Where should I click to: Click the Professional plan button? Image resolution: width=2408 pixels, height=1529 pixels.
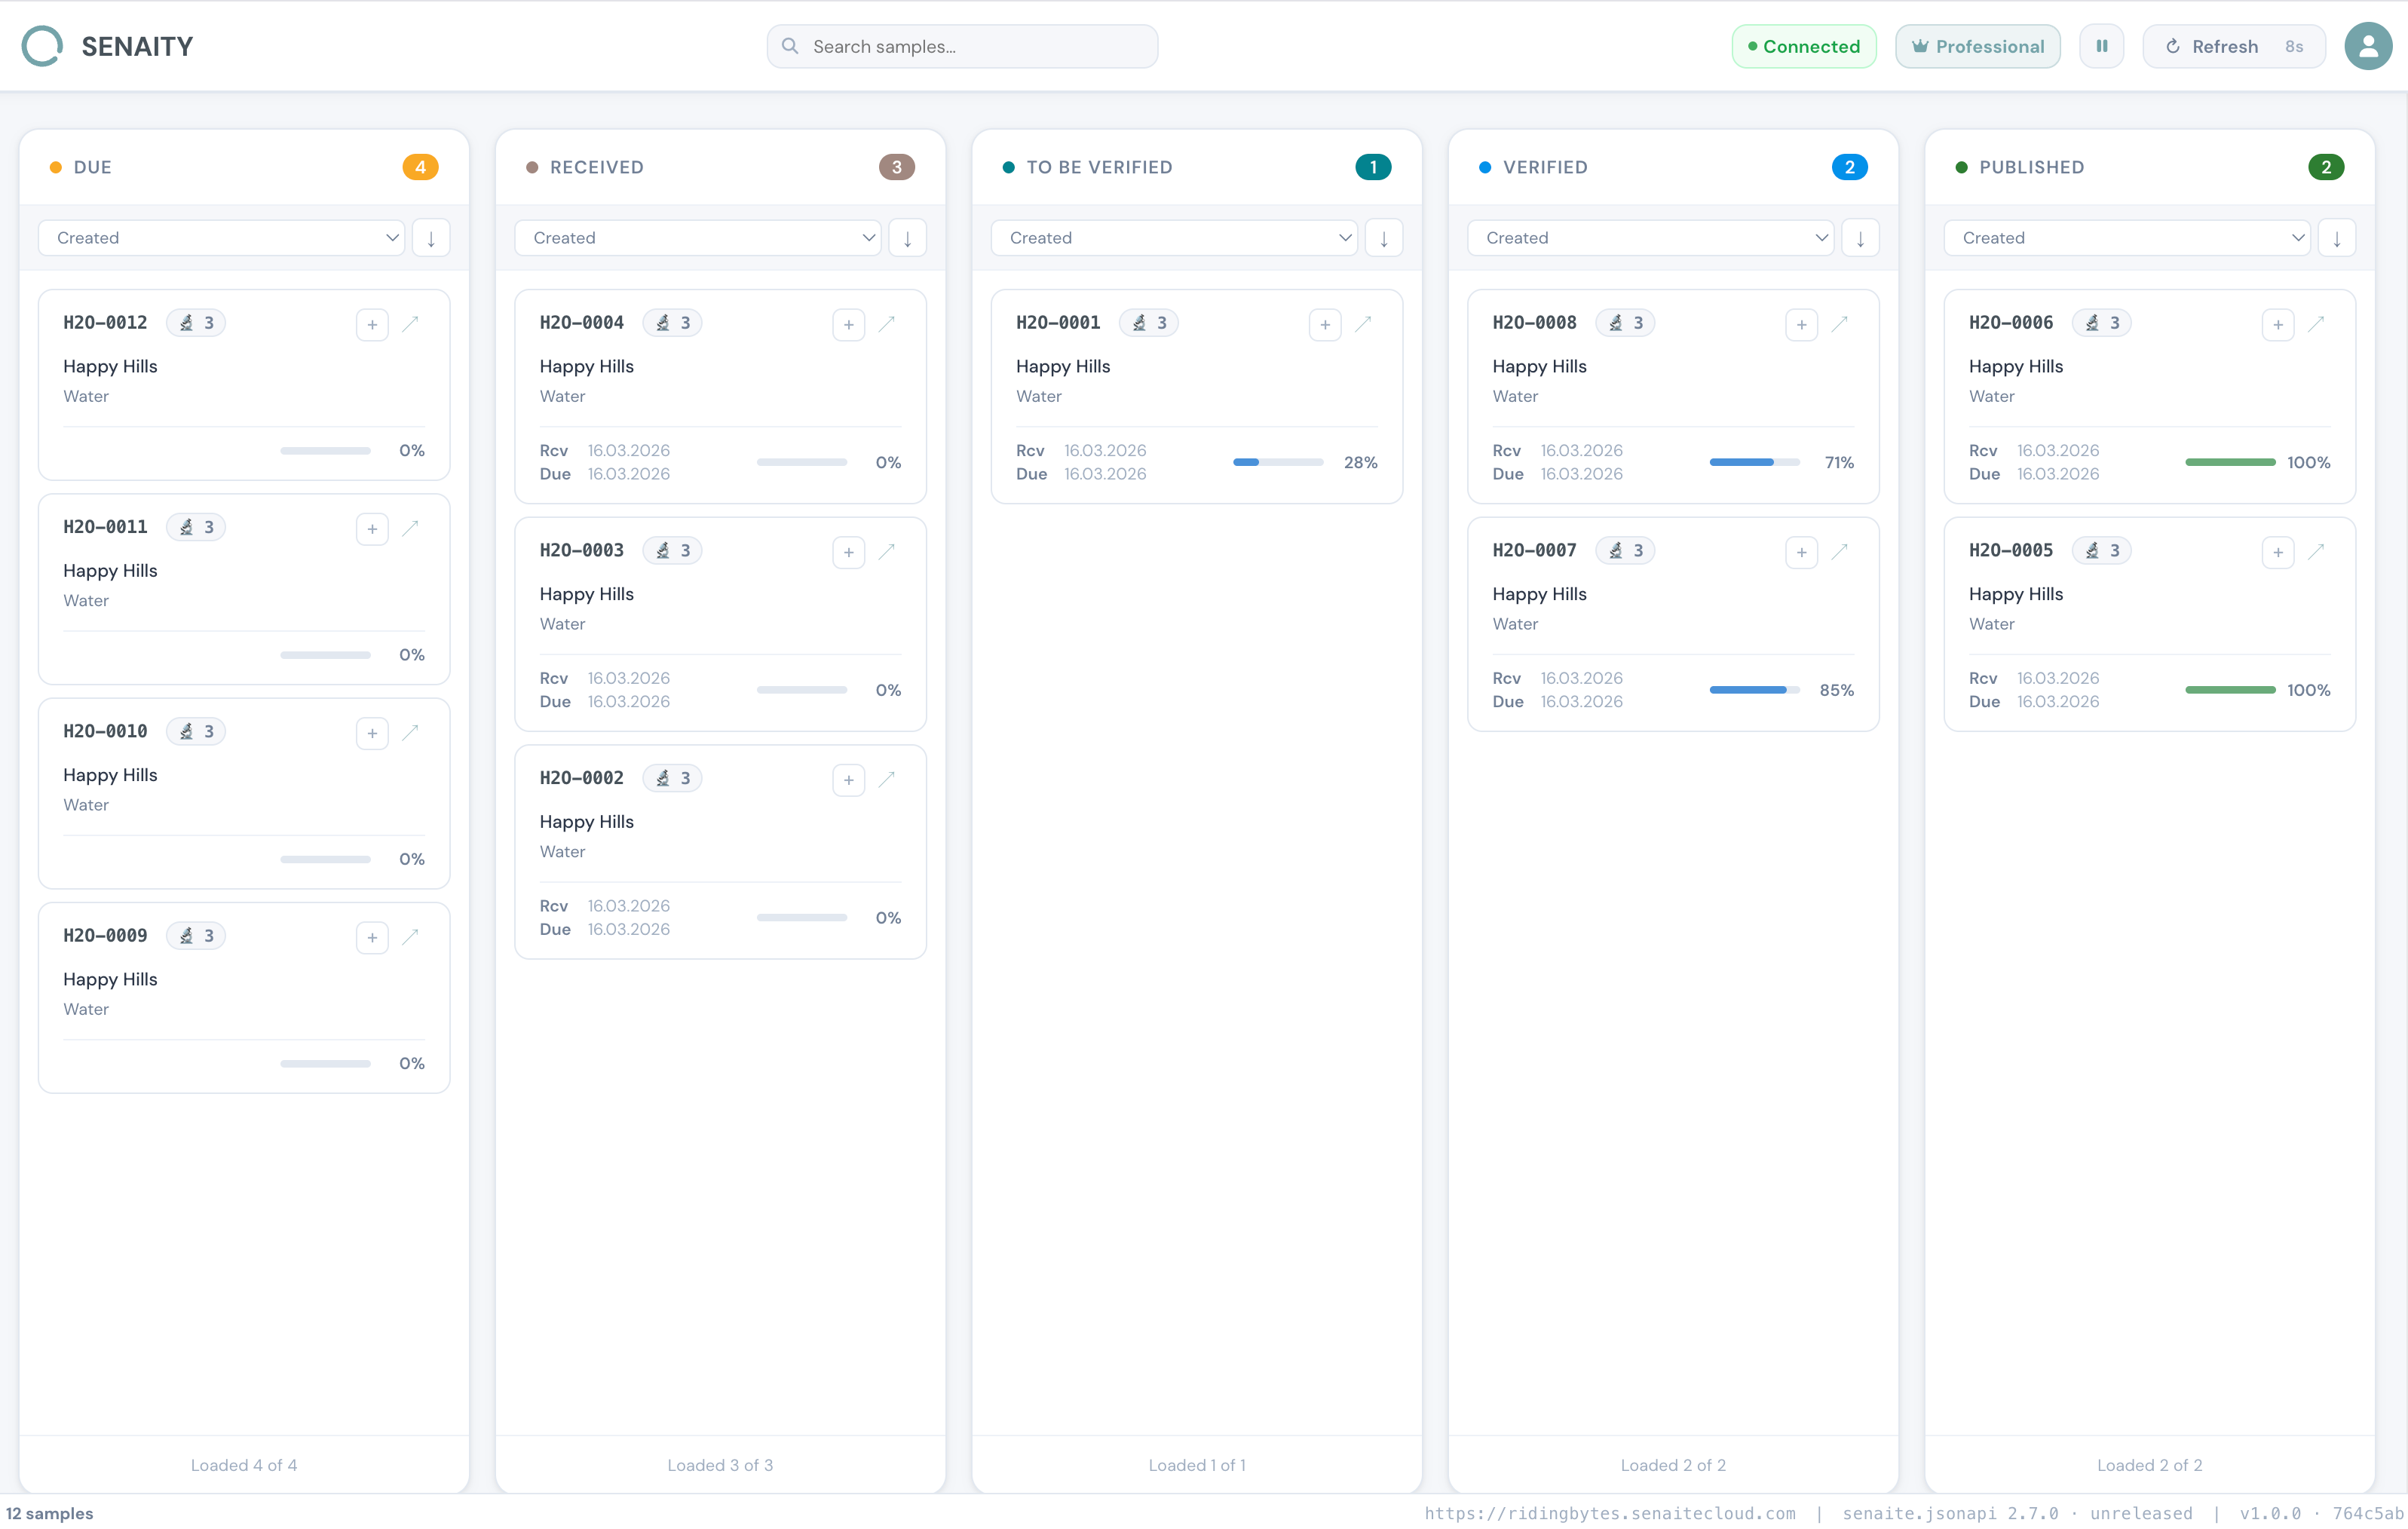point(1978,45)
